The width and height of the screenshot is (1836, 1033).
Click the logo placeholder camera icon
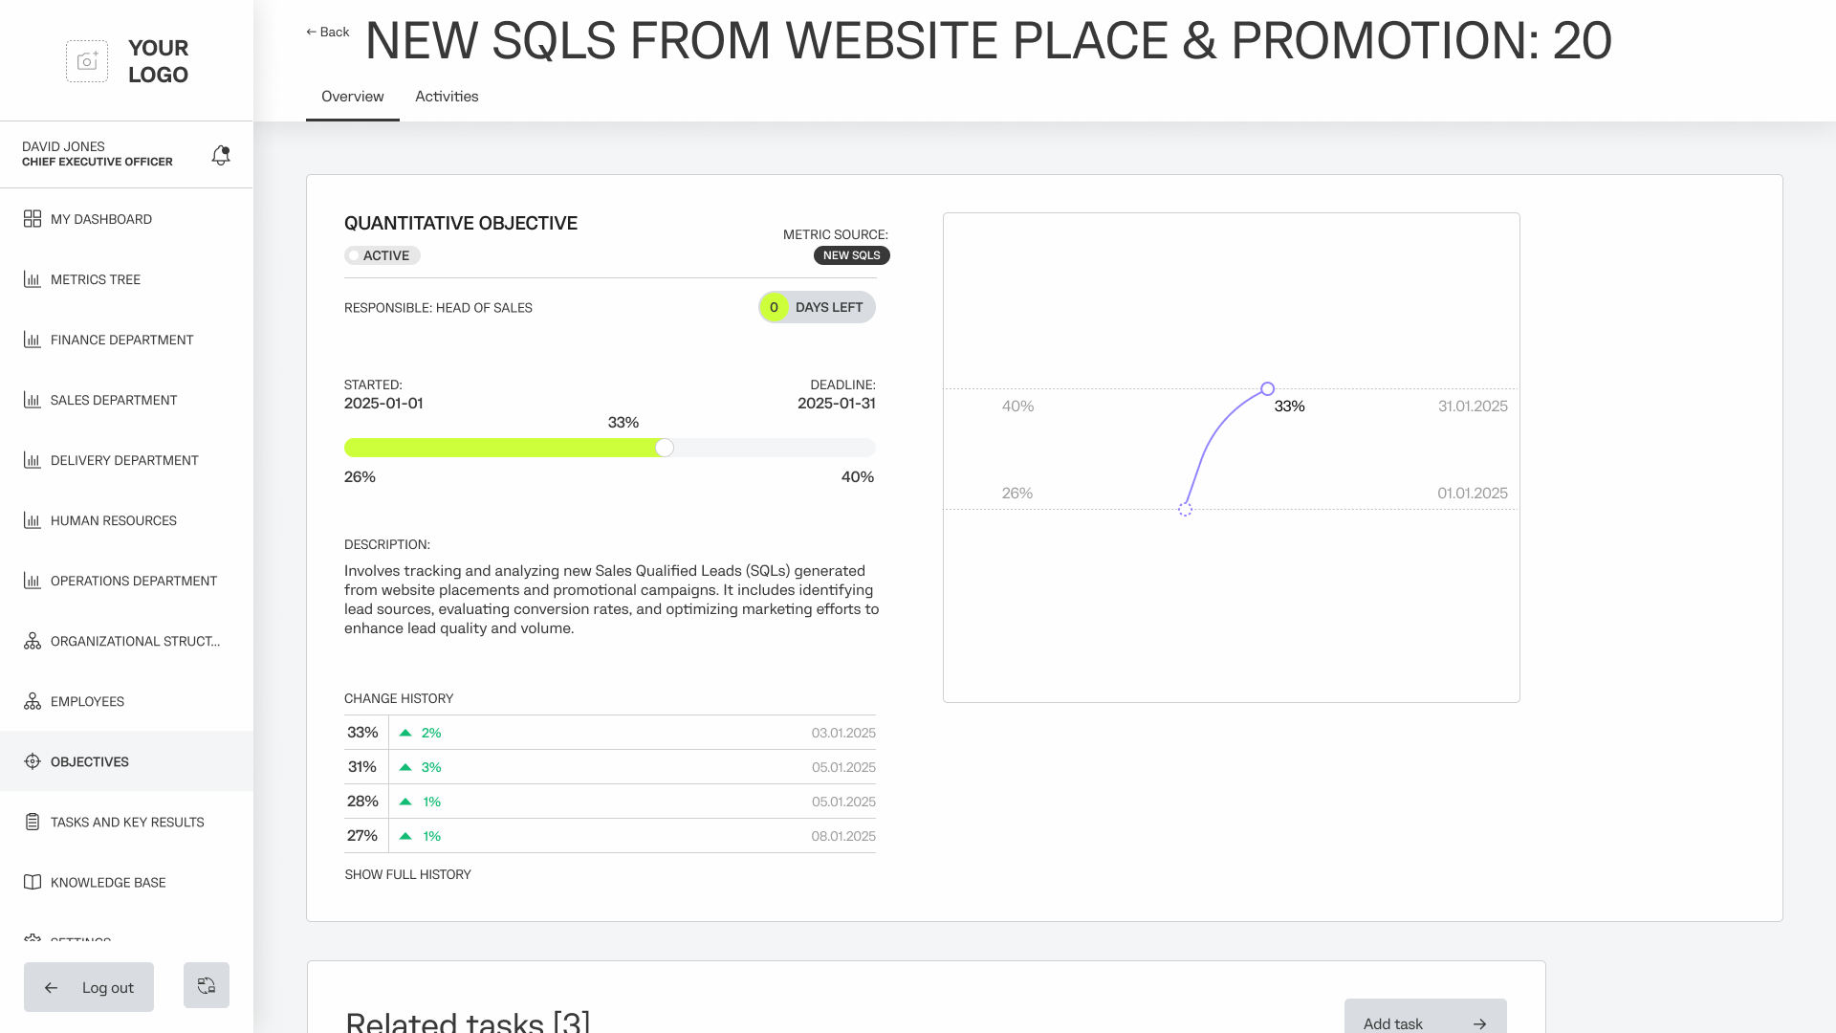[x=87, y=61]
